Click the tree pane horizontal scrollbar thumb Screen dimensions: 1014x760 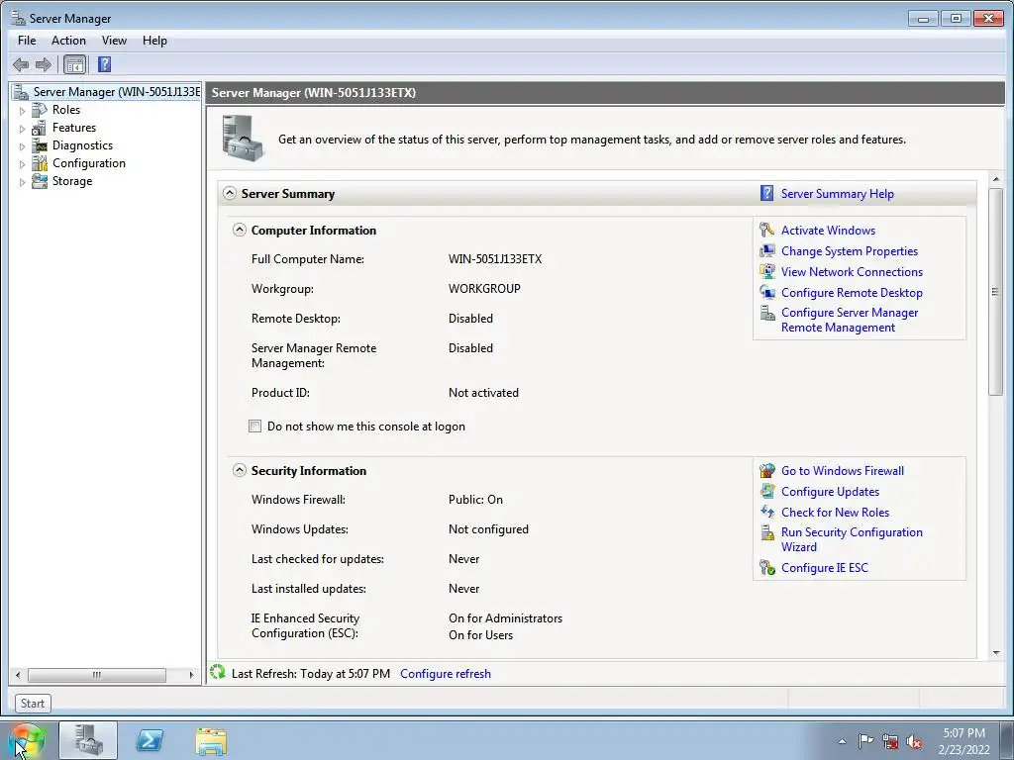[96, 675]
